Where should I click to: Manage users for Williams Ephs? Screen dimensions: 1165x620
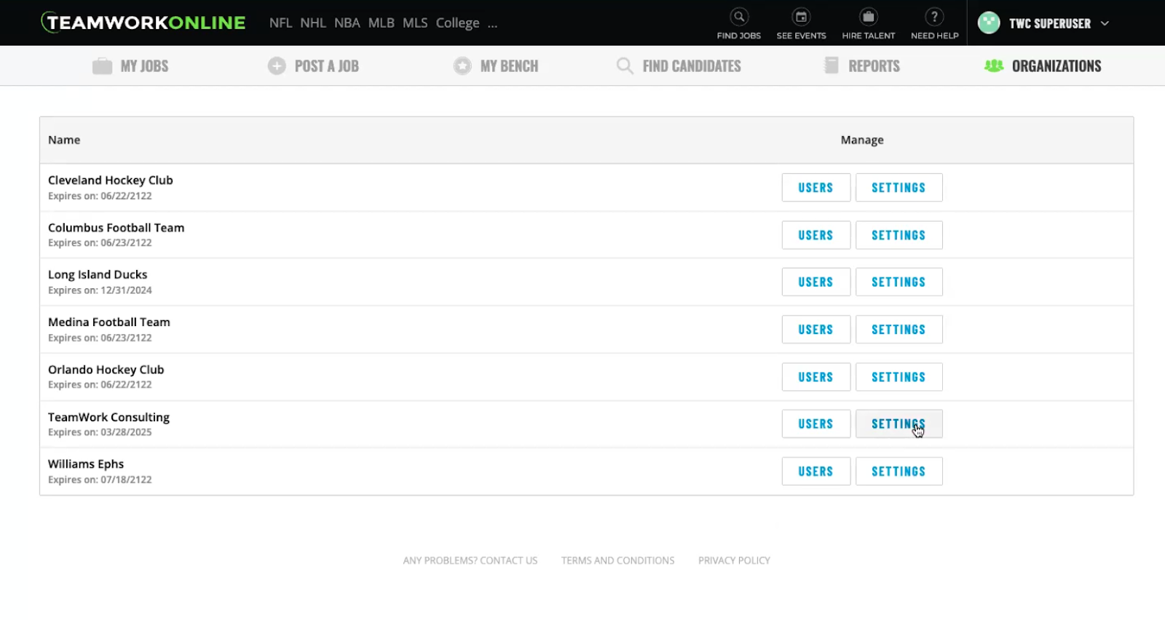816,472
